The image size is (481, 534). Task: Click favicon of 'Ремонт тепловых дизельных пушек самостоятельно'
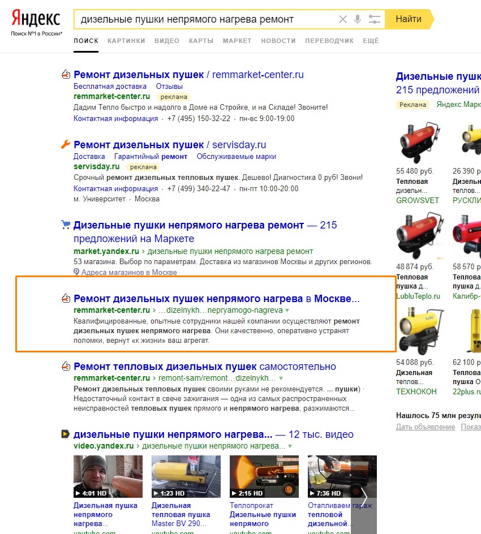pos(66,367)
